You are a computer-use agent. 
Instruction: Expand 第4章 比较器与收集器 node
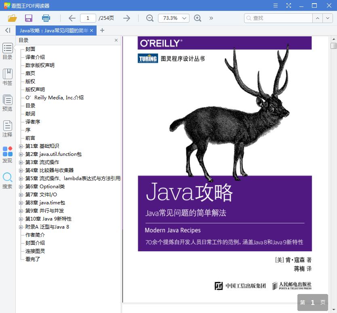tap(21, 170)
